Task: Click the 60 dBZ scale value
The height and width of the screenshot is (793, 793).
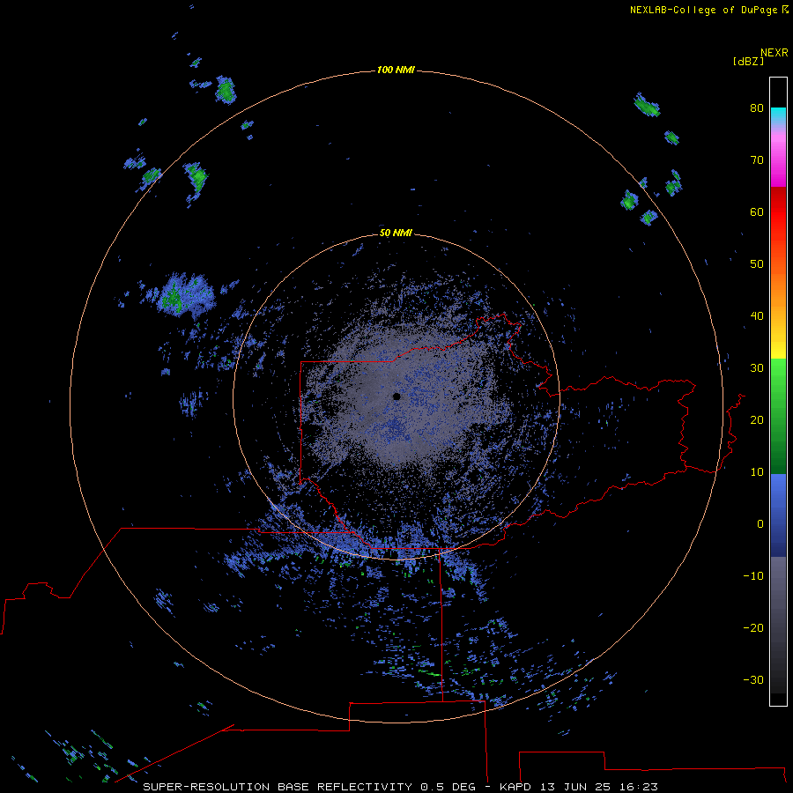Action: [x=757, y=211]
